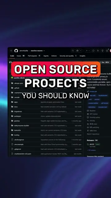Viewport: 111px width, 198px height.
Task: Expand the dropdown caret after reactive-resume
Action: [x=44, y=51]
